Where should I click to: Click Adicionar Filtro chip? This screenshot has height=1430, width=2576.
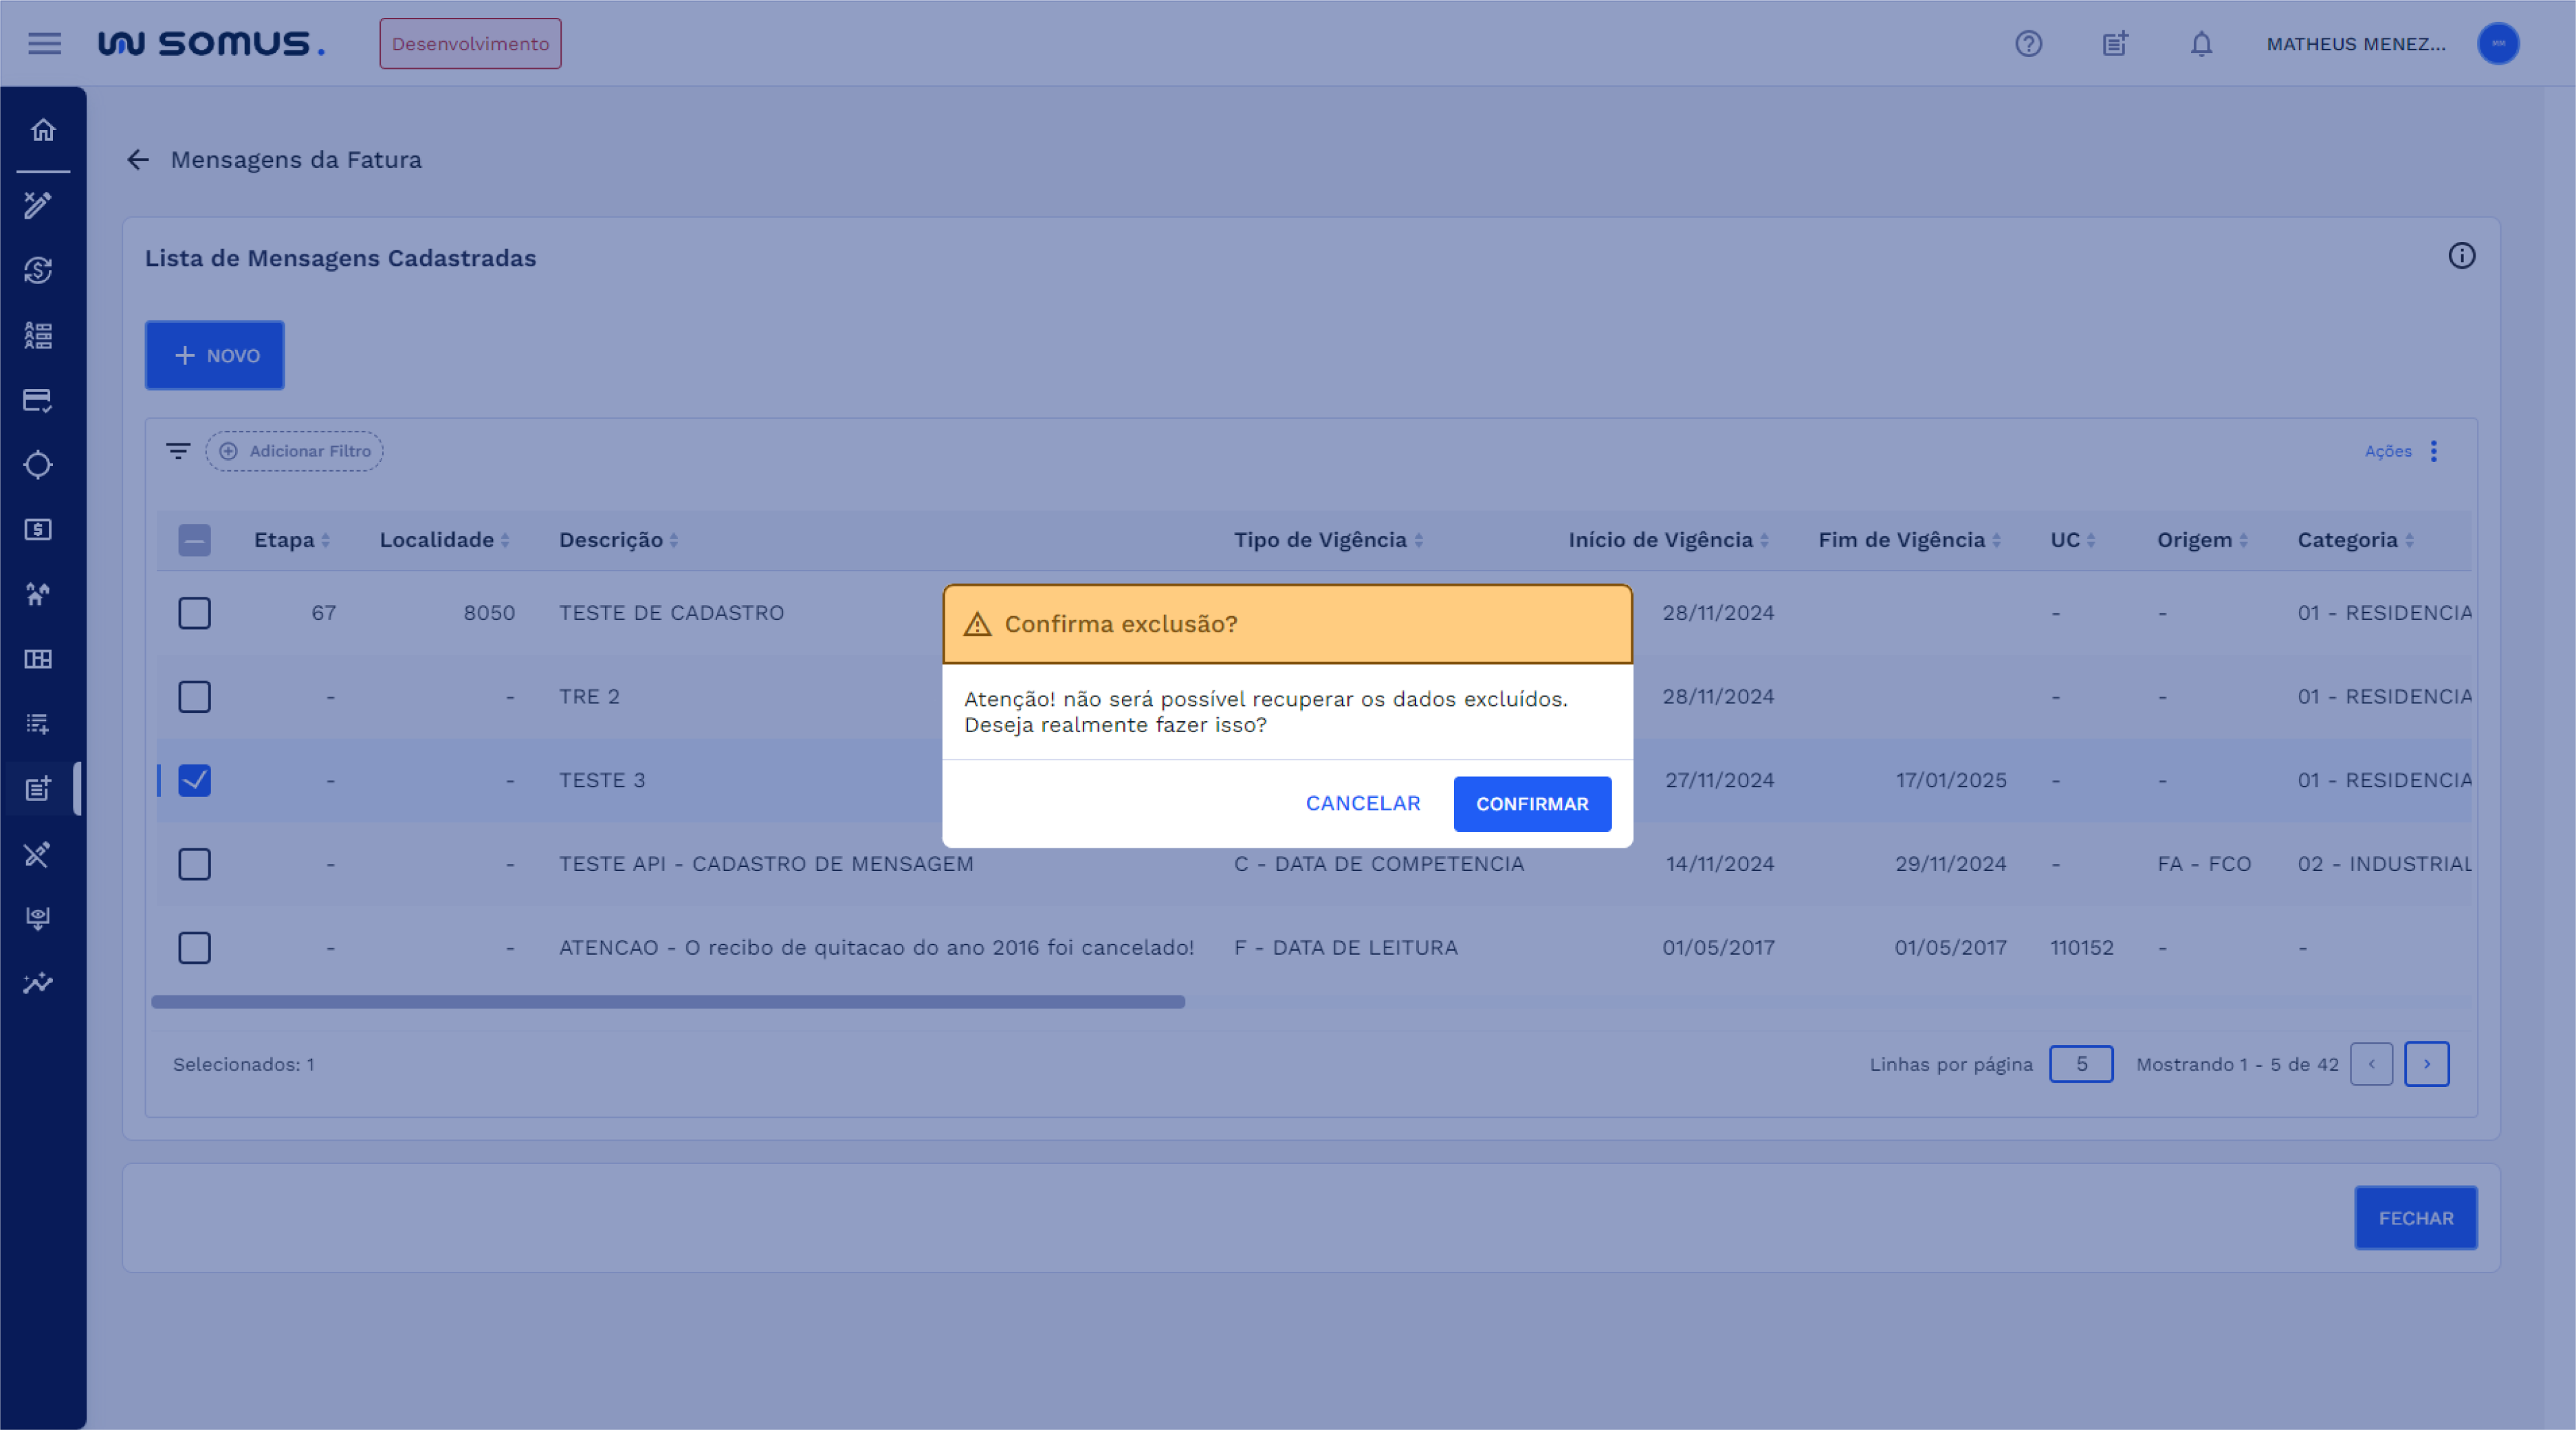tap(295, 451)
